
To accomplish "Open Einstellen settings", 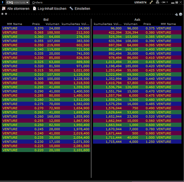I will point(80,9).
